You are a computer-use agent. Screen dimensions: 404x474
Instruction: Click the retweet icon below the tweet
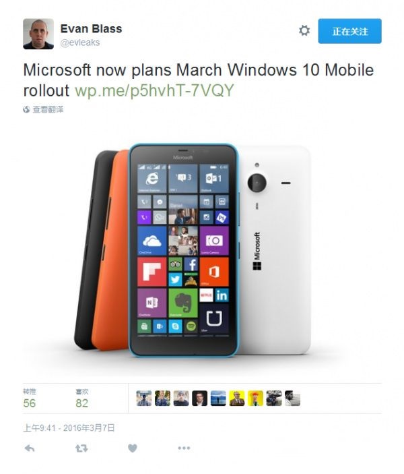click(81, 448)
